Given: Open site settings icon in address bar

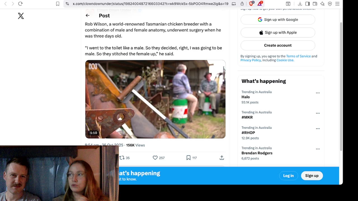Looking at the screenshot, I should [67, 4].
